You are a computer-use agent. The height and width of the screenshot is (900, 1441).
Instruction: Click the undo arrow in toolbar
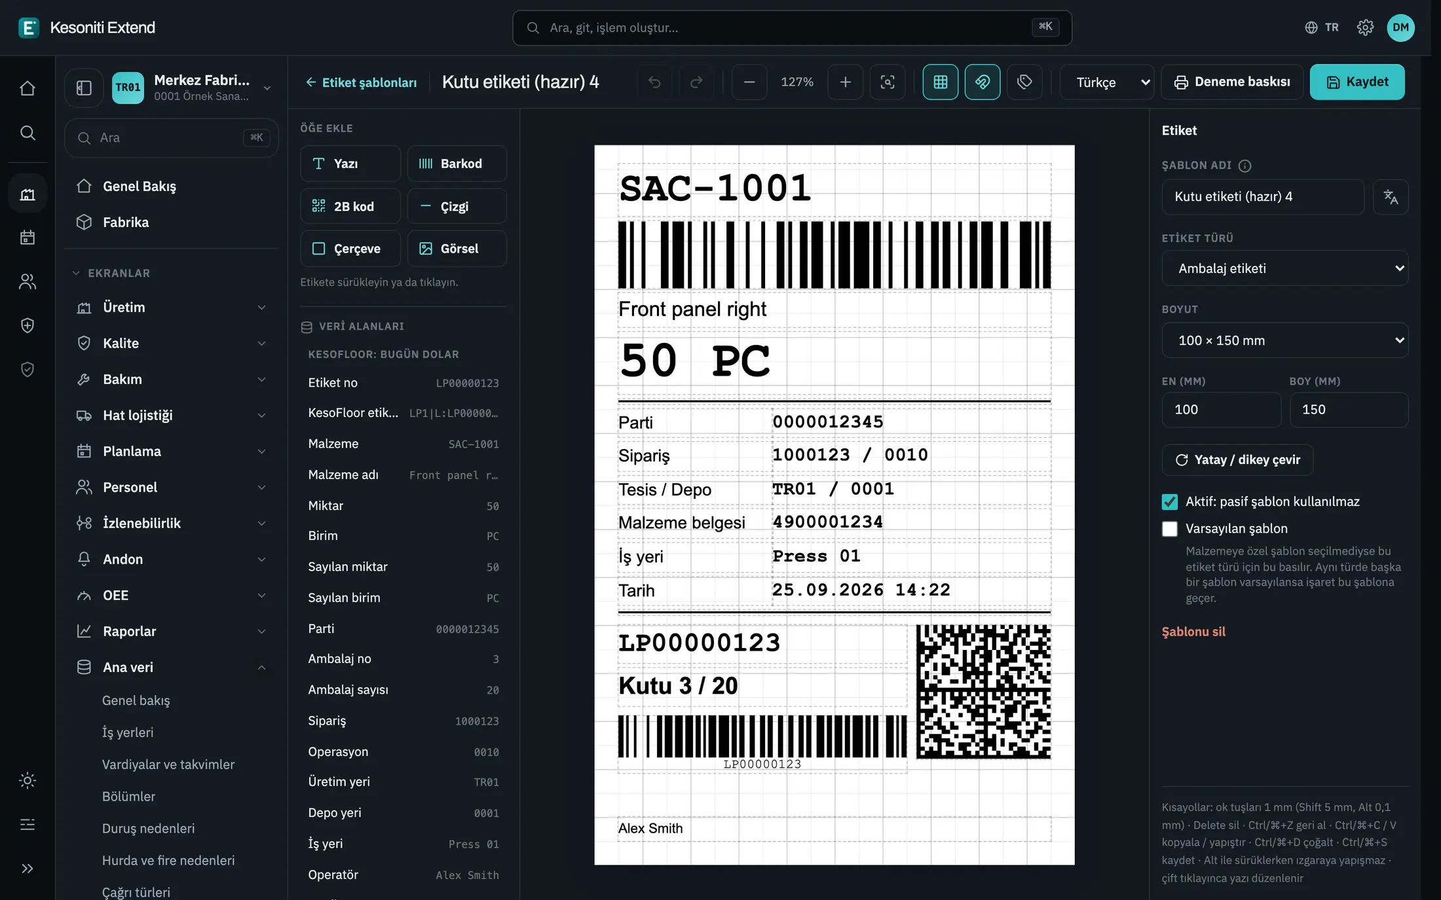point(654,82)
